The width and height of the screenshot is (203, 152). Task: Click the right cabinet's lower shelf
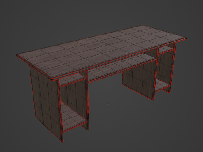[x=162, y=86]
